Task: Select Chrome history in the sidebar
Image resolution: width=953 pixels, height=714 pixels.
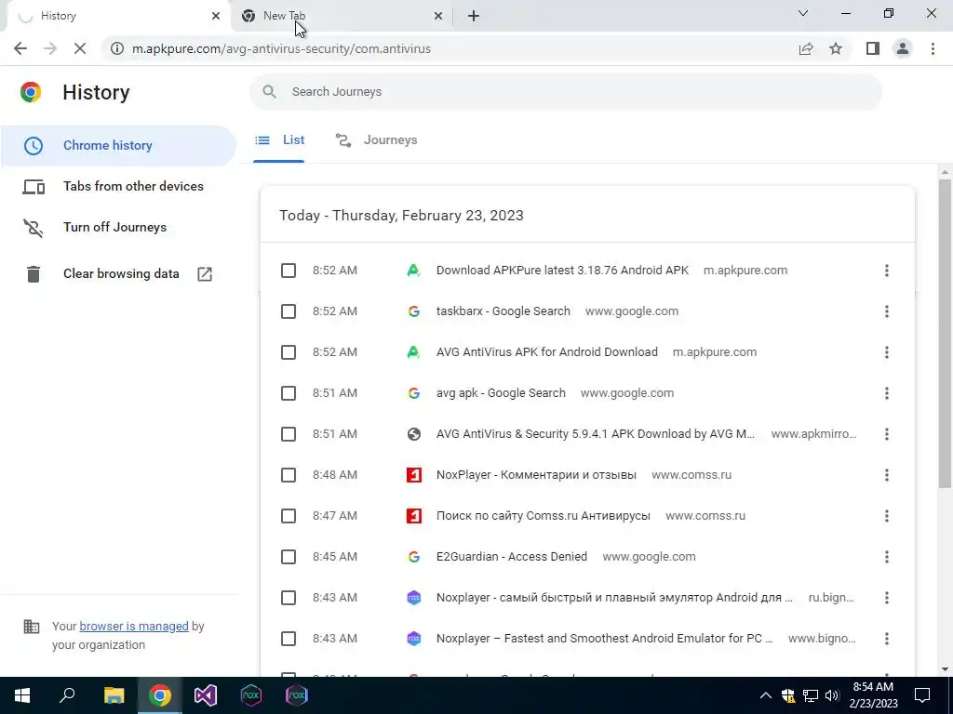Action: [118, 146]
